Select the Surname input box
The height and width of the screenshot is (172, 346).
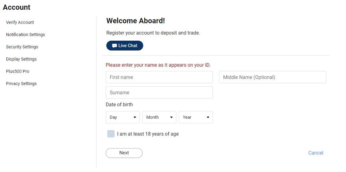click(159, 92)
